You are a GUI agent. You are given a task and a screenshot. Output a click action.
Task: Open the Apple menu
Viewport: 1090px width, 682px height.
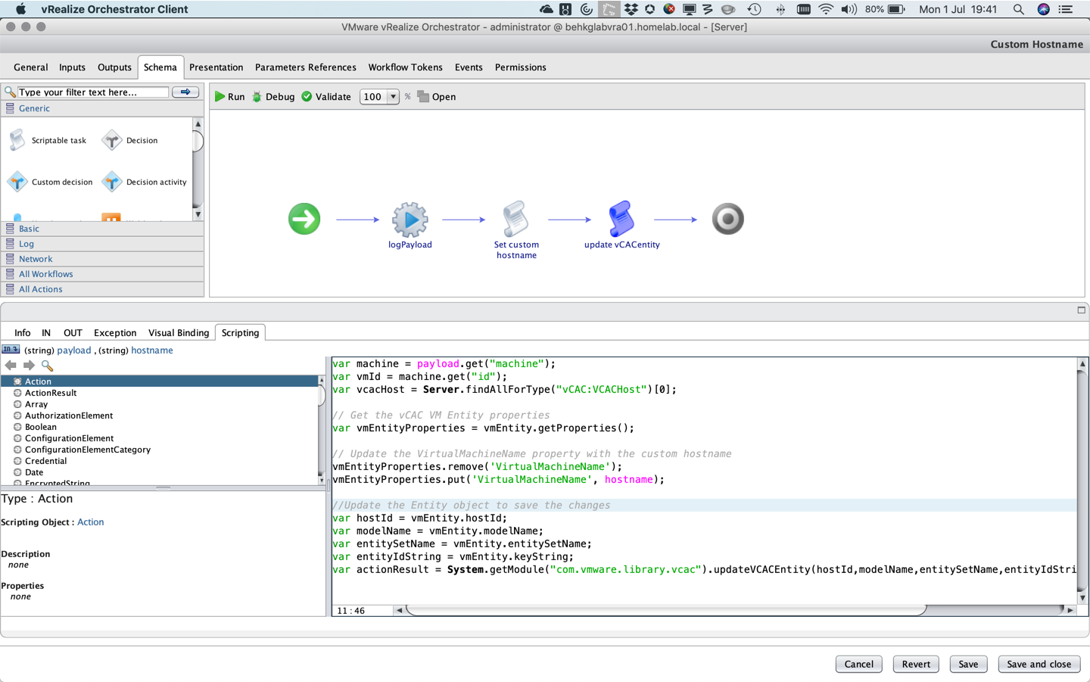pos(20,9)
